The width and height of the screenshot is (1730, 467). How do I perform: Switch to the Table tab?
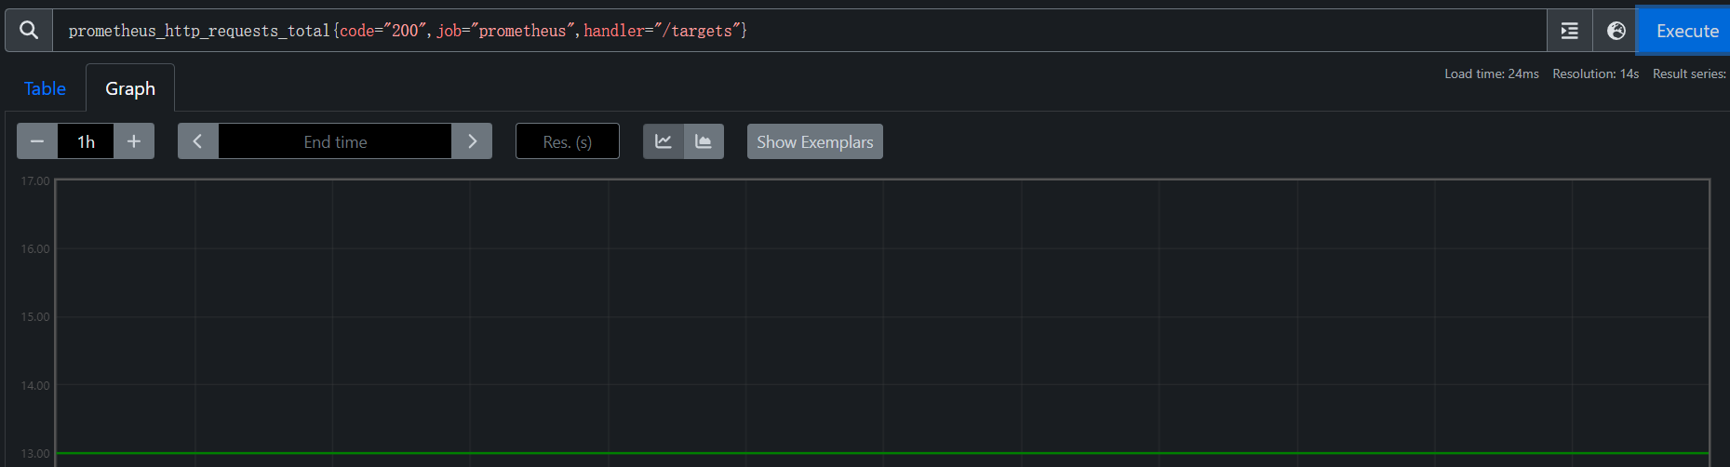click(45, 88)
